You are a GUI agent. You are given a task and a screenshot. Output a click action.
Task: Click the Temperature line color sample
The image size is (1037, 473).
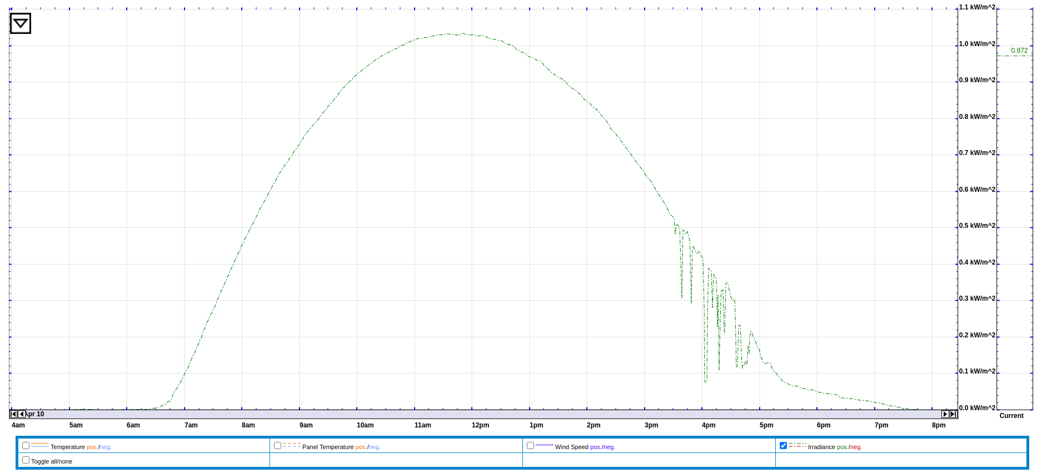tap(40, 446)
